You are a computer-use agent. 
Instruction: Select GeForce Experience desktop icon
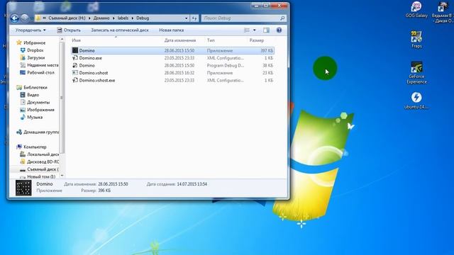(x=416, y=72)
